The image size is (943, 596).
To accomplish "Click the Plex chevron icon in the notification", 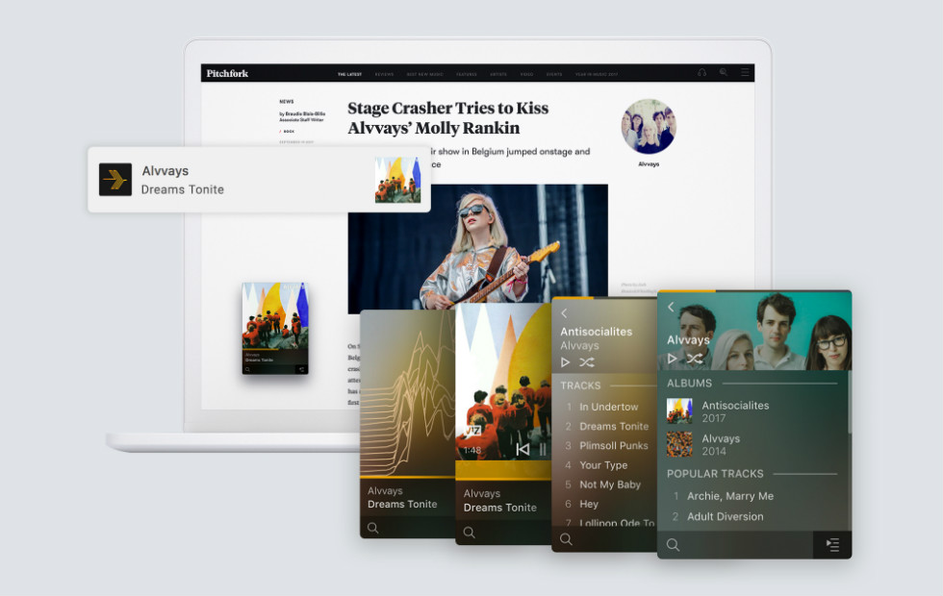I will [115, 179].
